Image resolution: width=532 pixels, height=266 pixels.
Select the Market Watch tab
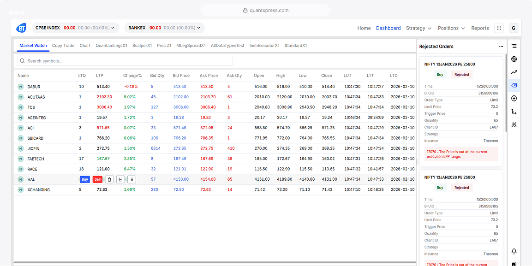33,45
